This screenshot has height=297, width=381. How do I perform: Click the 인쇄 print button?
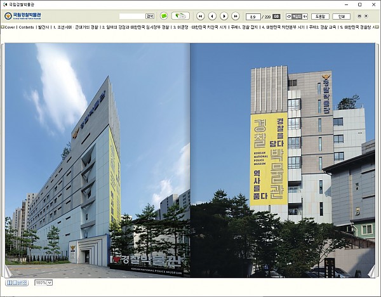(x=342, y=16)
